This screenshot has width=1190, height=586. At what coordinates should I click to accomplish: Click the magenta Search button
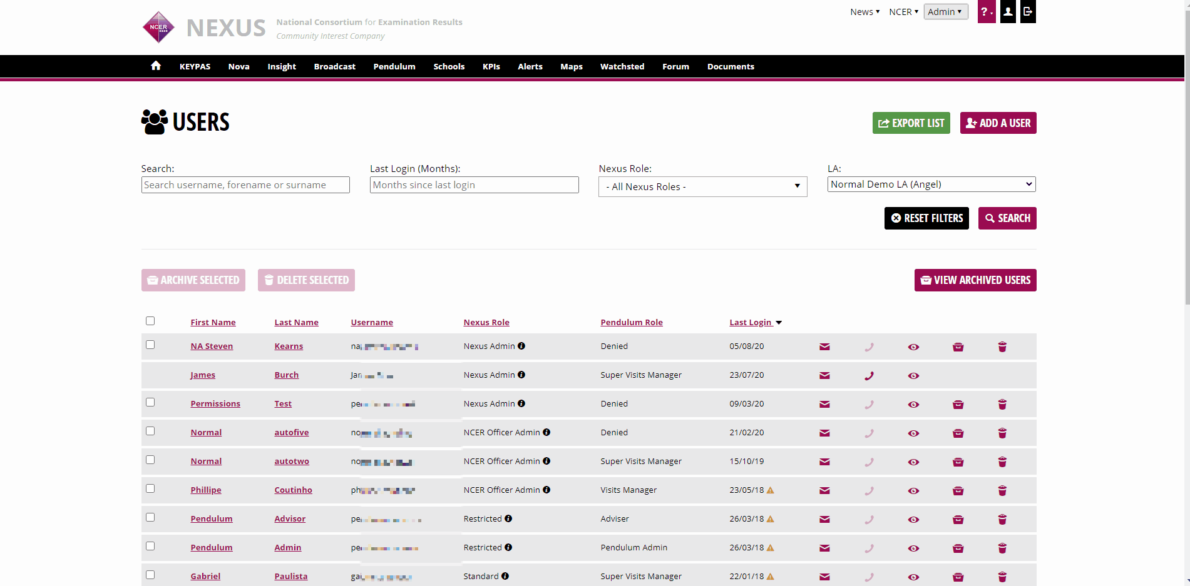point(1007,218)
